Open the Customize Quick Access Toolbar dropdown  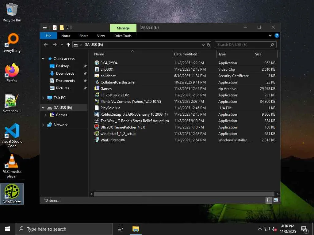click(67, 28)
